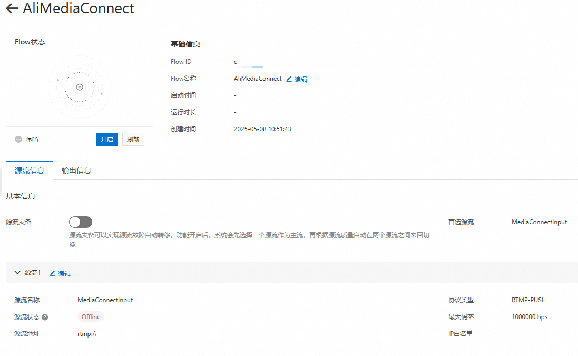Click the 基本信息 section heading
This screenshot has width=578, height=356.
[21, 196]
